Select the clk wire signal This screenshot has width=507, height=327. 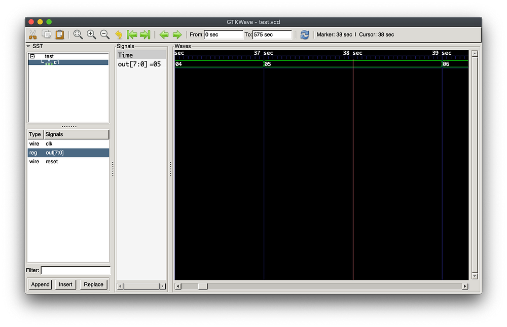(x=49, y=143)
